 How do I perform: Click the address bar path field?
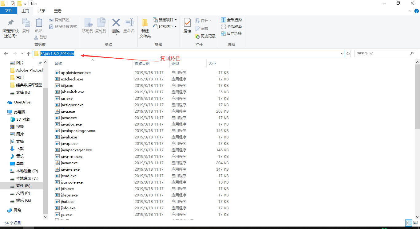click(x=189, y=54)
